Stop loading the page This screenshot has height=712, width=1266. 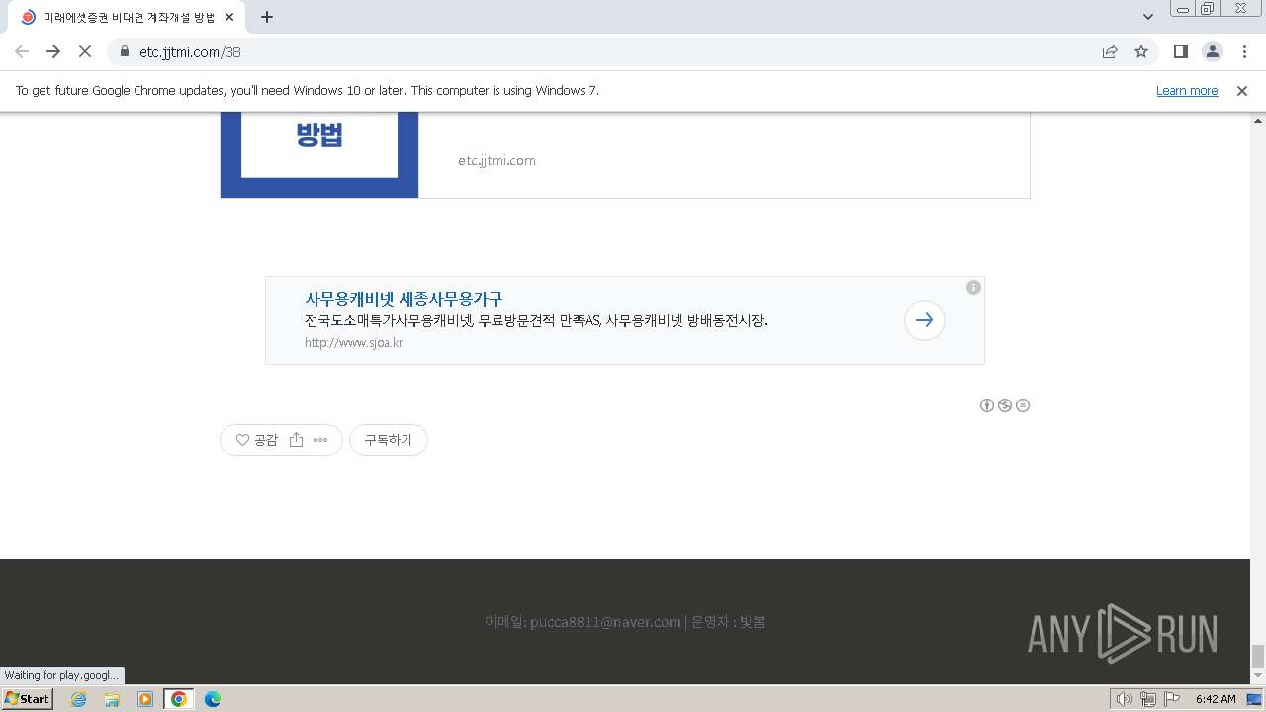[85, 51]
